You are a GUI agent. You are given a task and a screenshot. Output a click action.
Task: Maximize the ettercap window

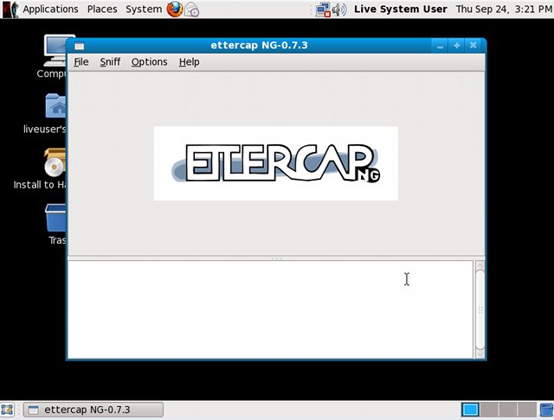(x=456, y=46)
